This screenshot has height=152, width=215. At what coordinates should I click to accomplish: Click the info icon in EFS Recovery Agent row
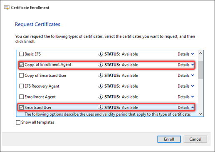(101, 86)
